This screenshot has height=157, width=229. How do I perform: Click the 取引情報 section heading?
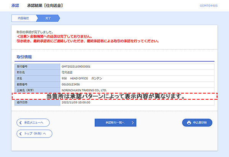tap(24, 57)
